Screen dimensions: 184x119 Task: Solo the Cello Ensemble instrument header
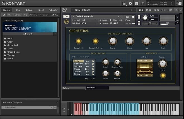coord(139,17)
